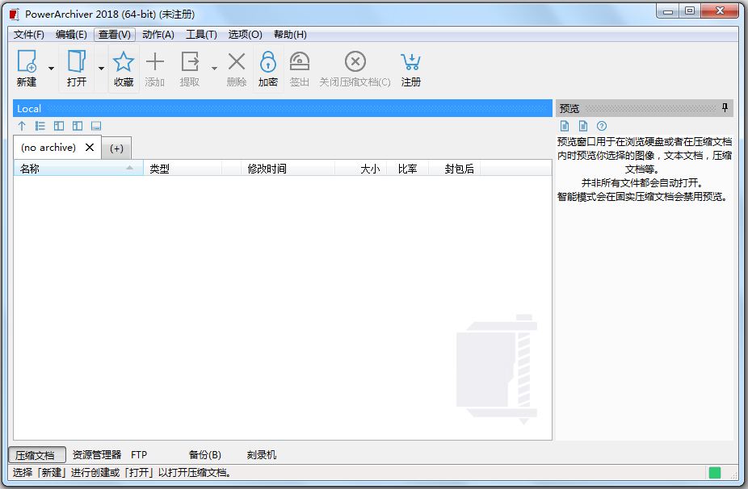Image resolution: width=748 pixels, height=489 pixels.
Task: Open the 选项(O) menu
Action: coord(246,35)
